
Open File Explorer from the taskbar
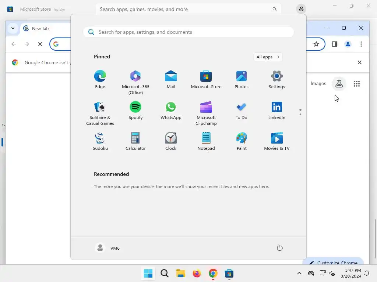click(180, 273)
